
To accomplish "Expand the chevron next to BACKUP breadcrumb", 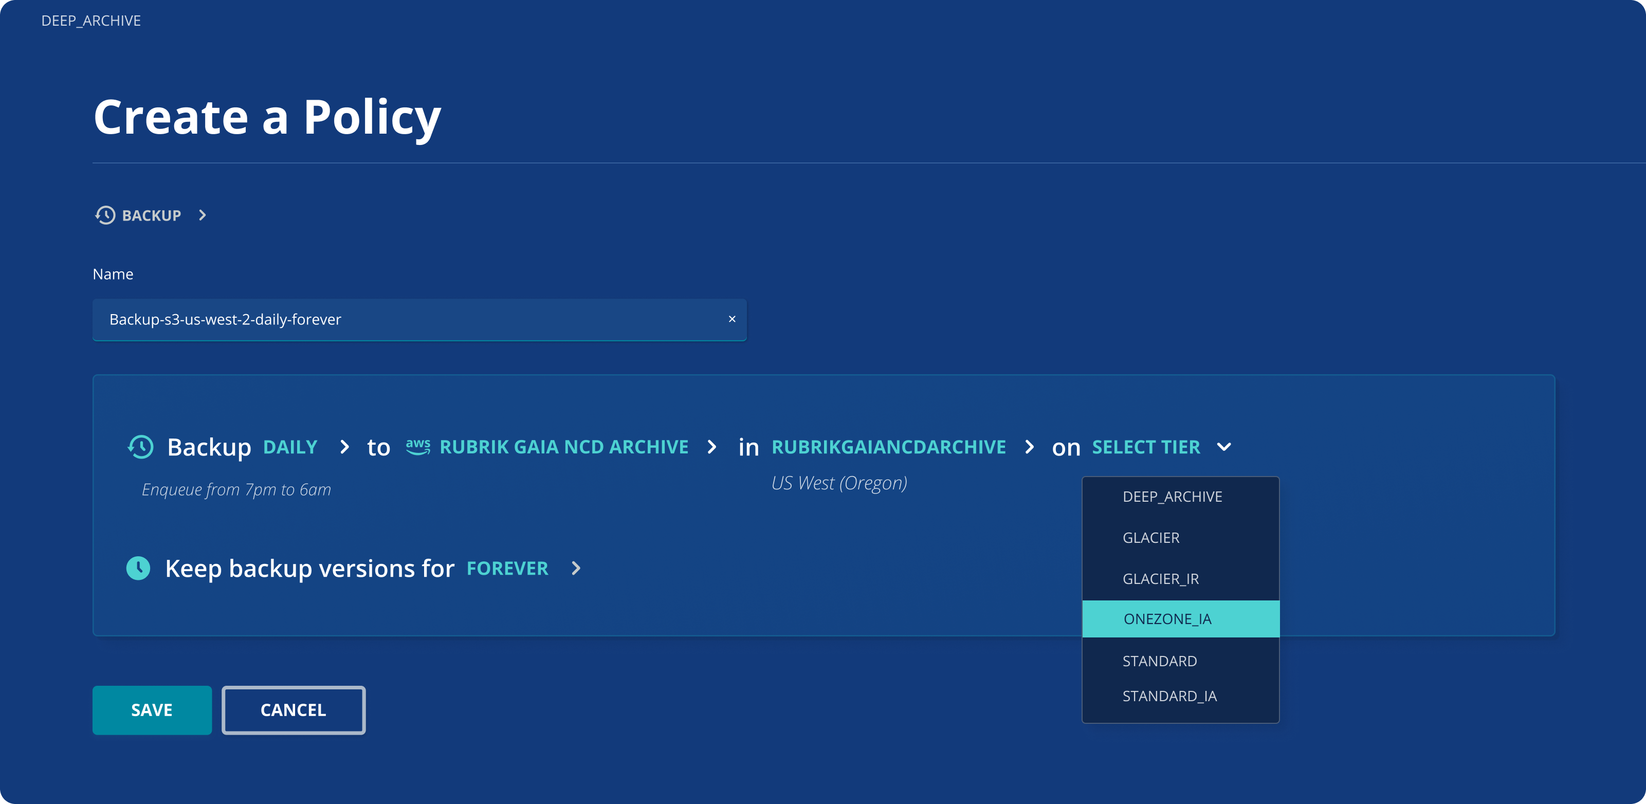I will pos(203,215).
